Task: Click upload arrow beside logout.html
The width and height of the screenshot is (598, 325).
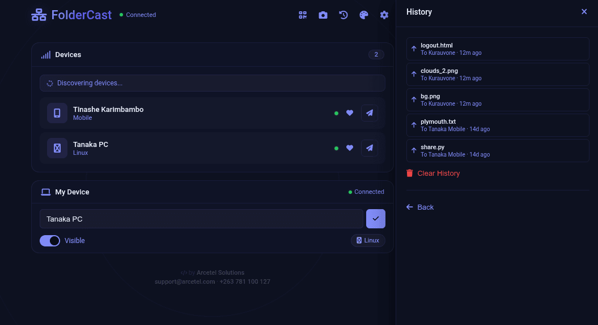Action: (414, 49)
